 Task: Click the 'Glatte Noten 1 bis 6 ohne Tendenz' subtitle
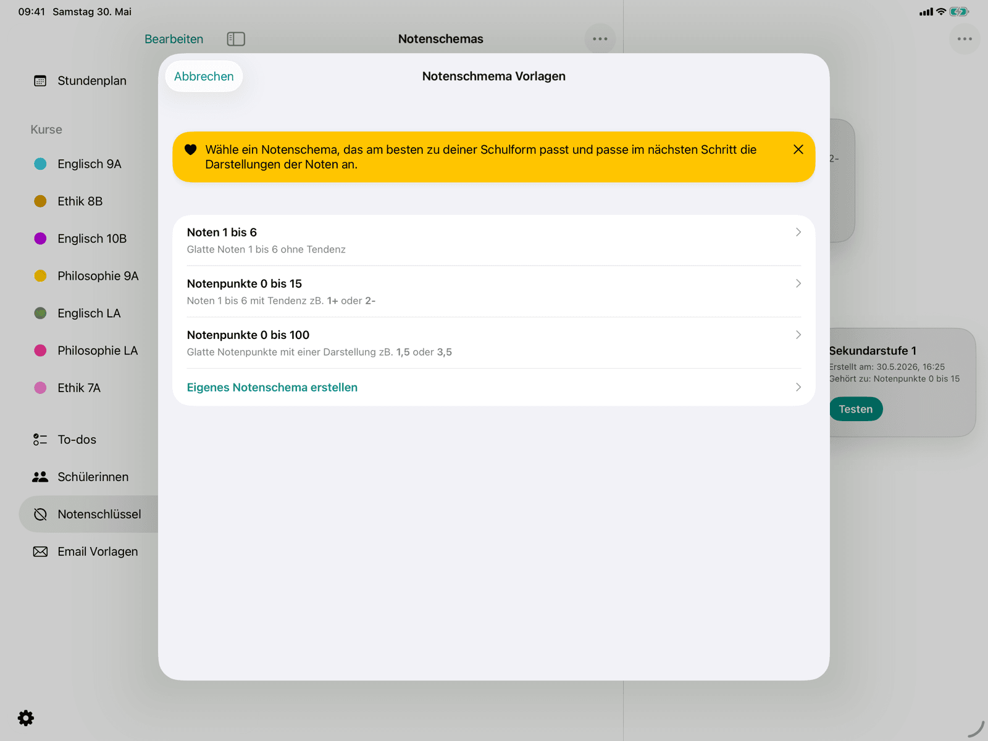click(266, 249)
